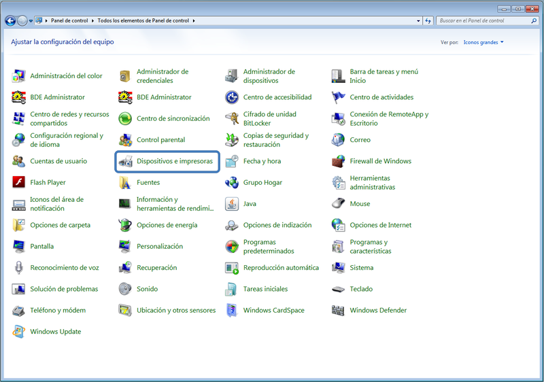Click the Centro de actividades flag icon
The width and height of the screenshot is (544, 382).
[x=338, y=97]
